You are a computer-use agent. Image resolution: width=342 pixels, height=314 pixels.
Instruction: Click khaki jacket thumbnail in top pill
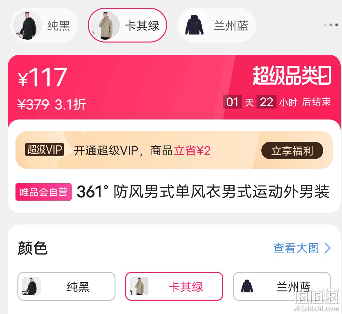click(105, 25)
